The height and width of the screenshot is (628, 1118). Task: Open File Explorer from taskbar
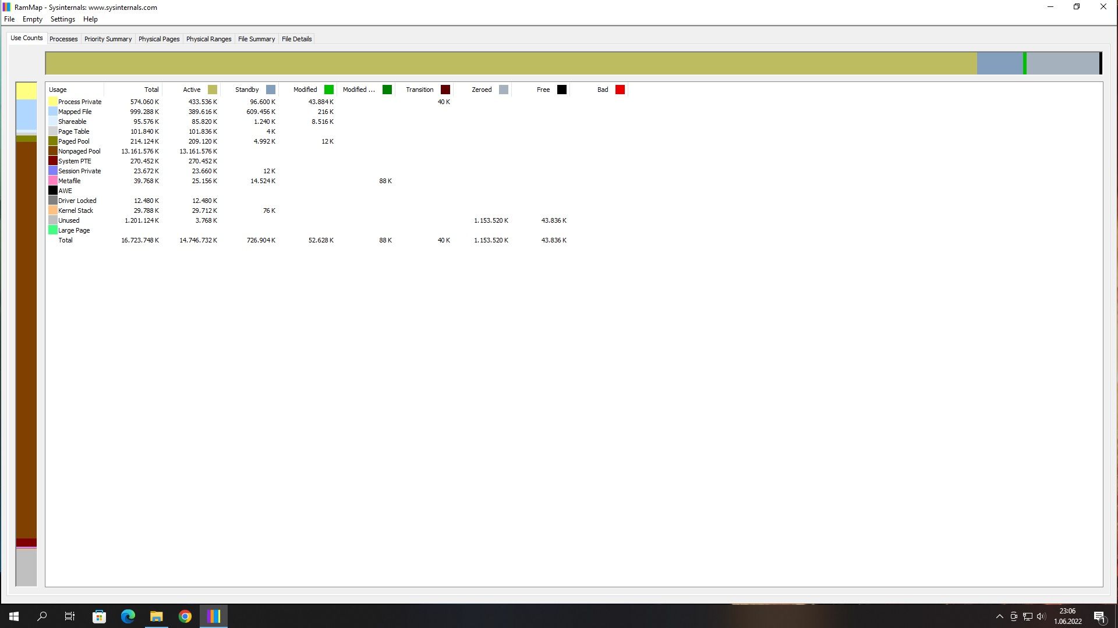point(157,616)
